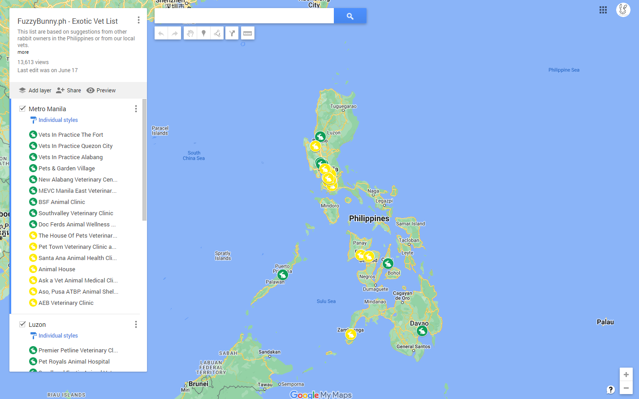Click the Share button

(69, 91)
